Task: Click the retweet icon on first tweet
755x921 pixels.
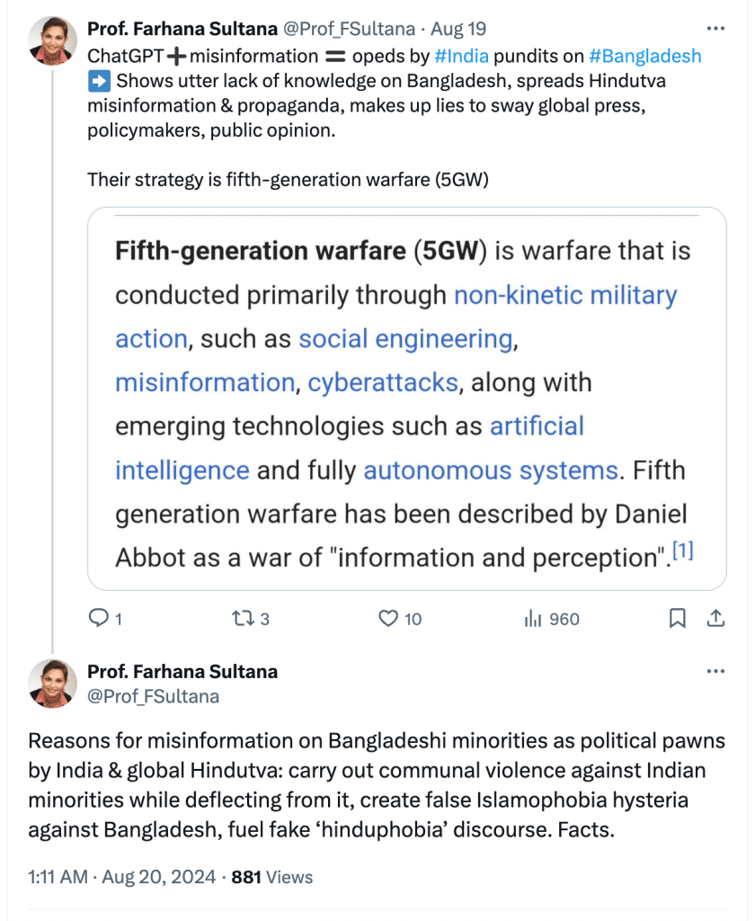Action: click(243, 619)
